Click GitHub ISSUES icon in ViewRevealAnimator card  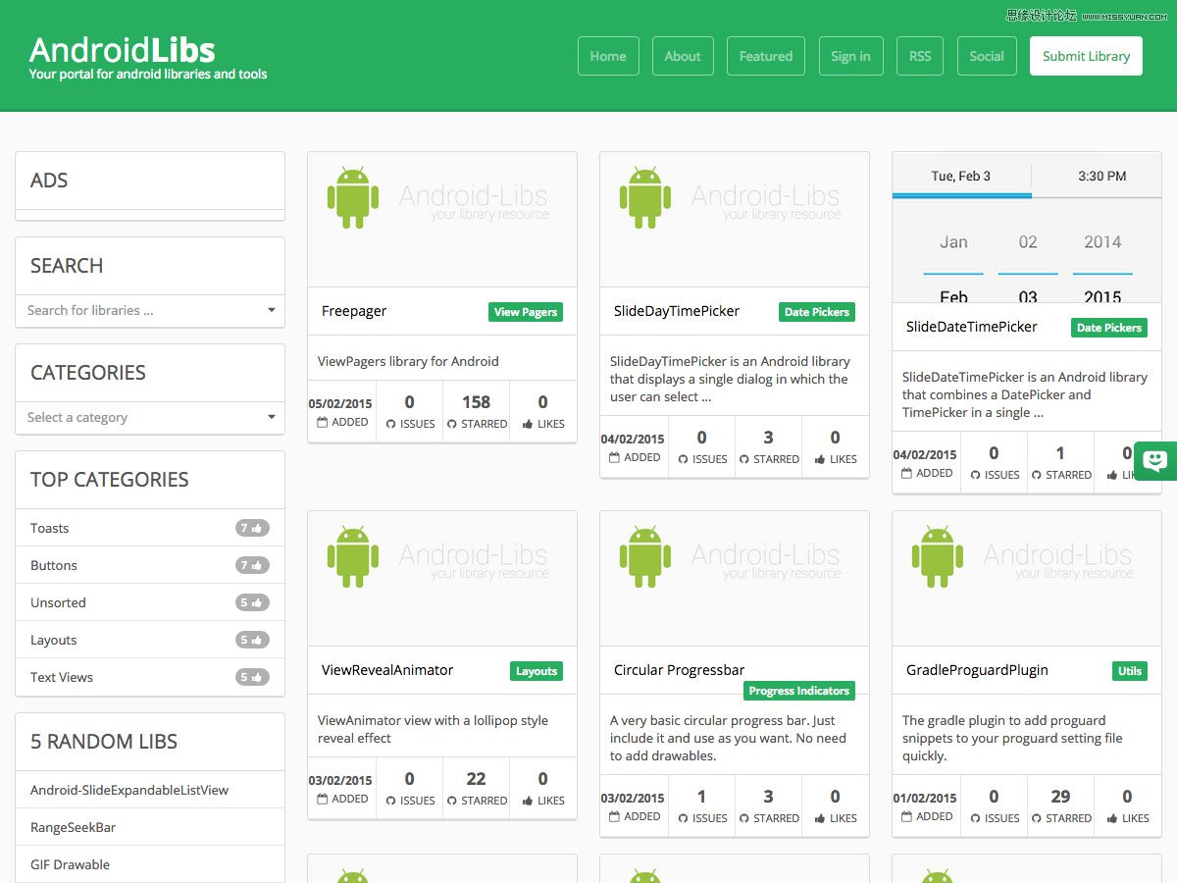pos(390,802)
